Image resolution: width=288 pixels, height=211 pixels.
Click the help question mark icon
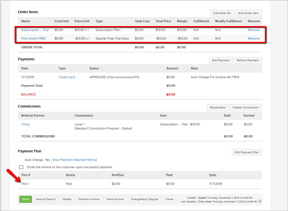click(x=260, y=201)
